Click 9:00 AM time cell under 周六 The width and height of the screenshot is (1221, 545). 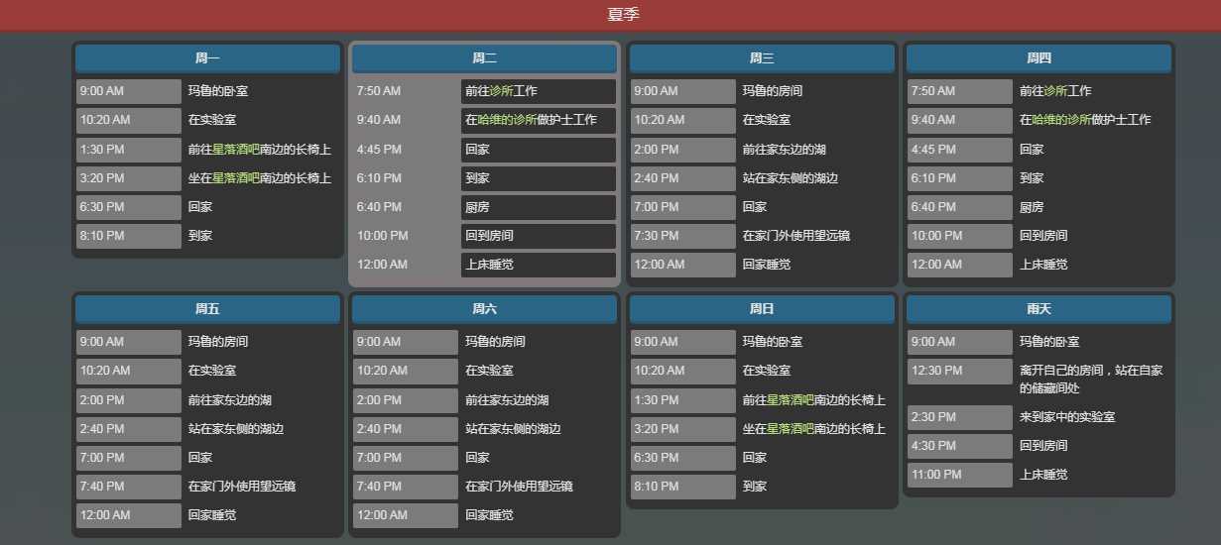coord(406,342)
